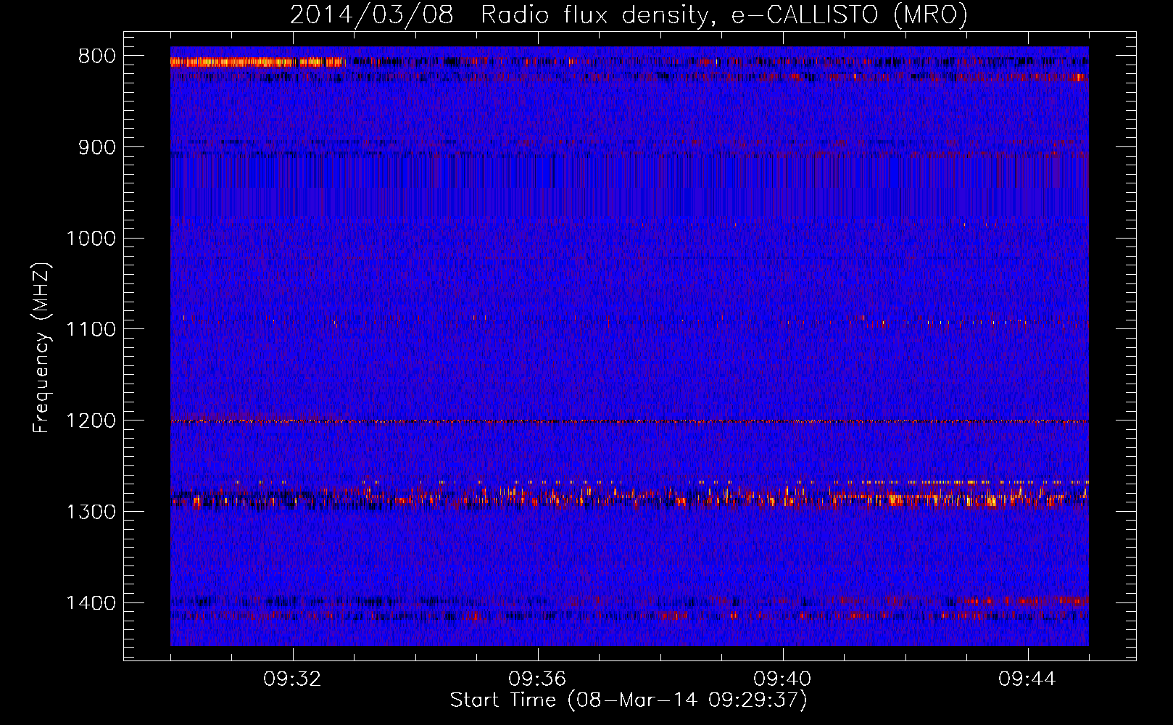Click the 09:40 time axis label

click(782, 679)
